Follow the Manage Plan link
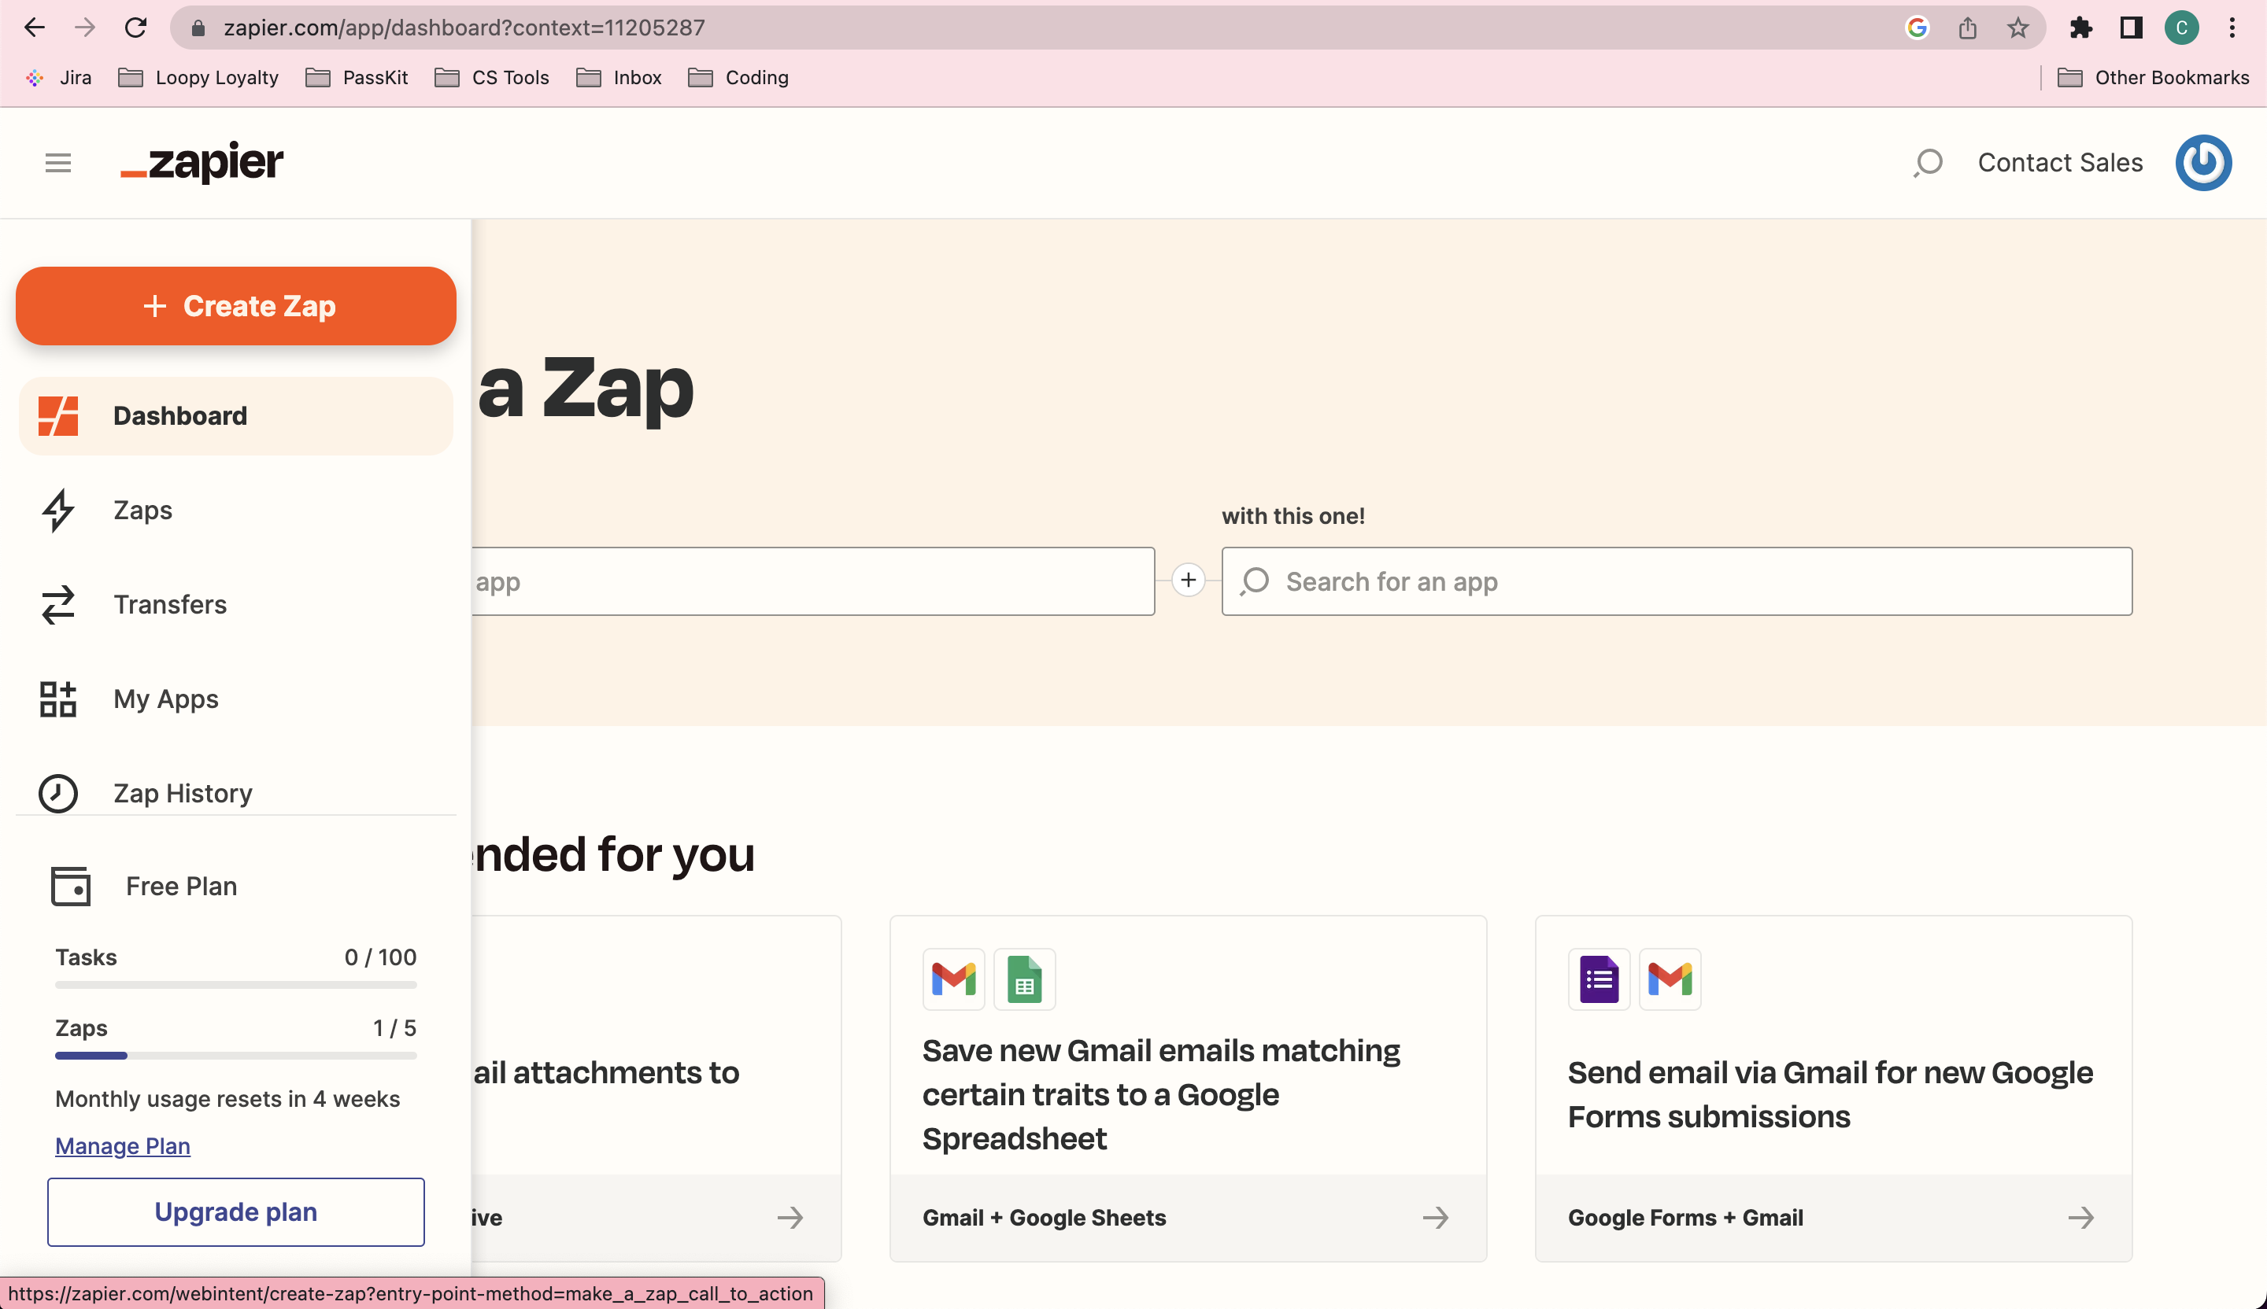This screenshot has height=1309, width=2267. [122, 1145]
